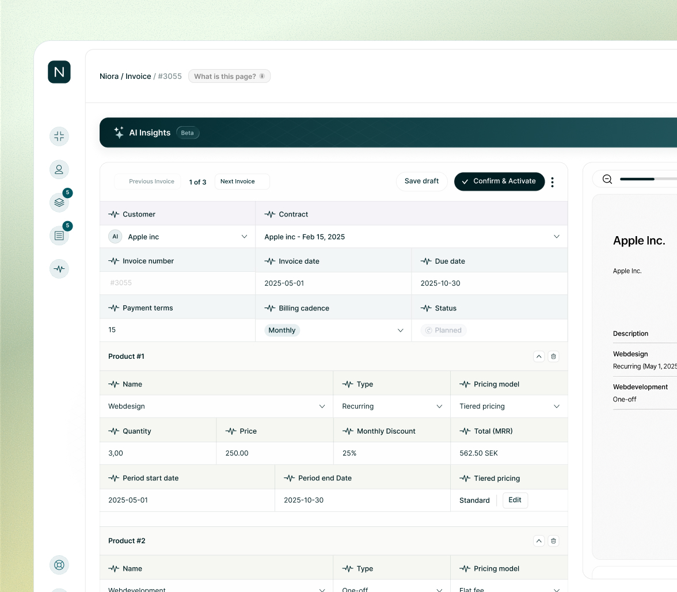Click the Niora breadcrumb link
The width and height of the screenshot is (677, 592).
tap(109, 77)
